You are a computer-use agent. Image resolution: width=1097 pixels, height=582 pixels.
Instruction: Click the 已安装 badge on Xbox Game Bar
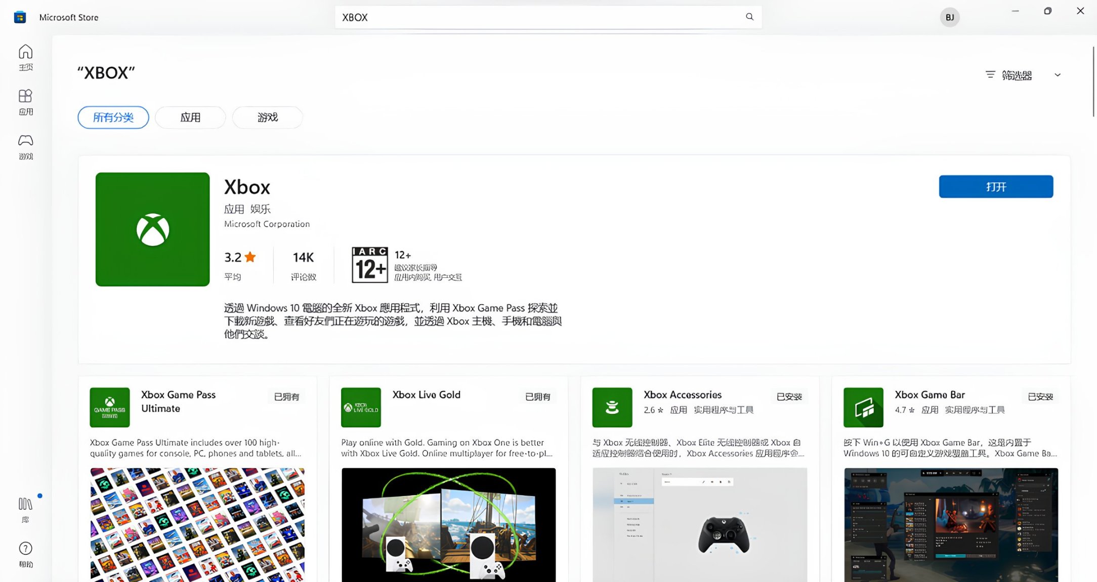tap(1040, 397)
